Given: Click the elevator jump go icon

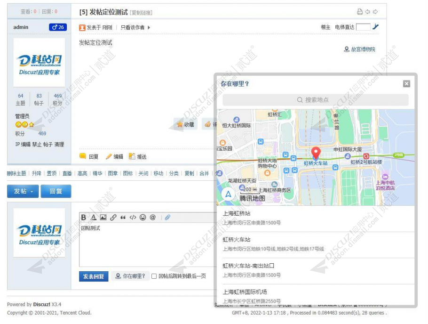Looking at the screenshot, I should (376, 26).
